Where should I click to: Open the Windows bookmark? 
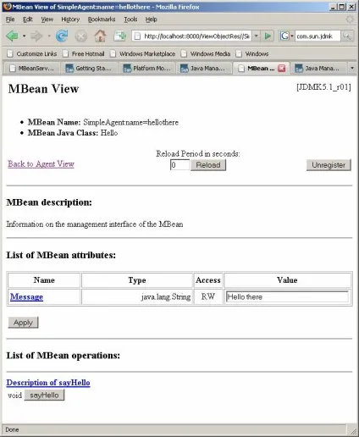tap(252, 53)
